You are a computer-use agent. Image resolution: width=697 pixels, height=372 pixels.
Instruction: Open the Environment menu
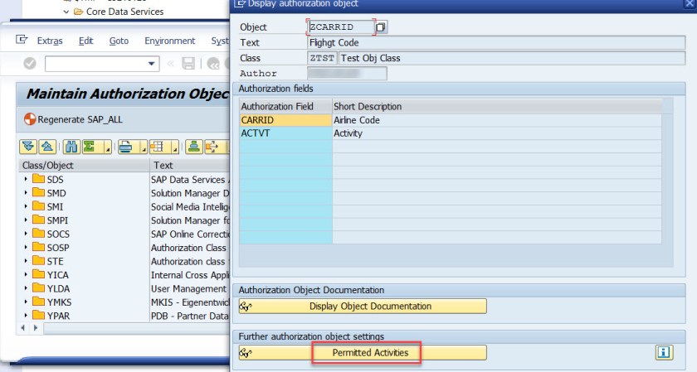(x=170, y=41)
